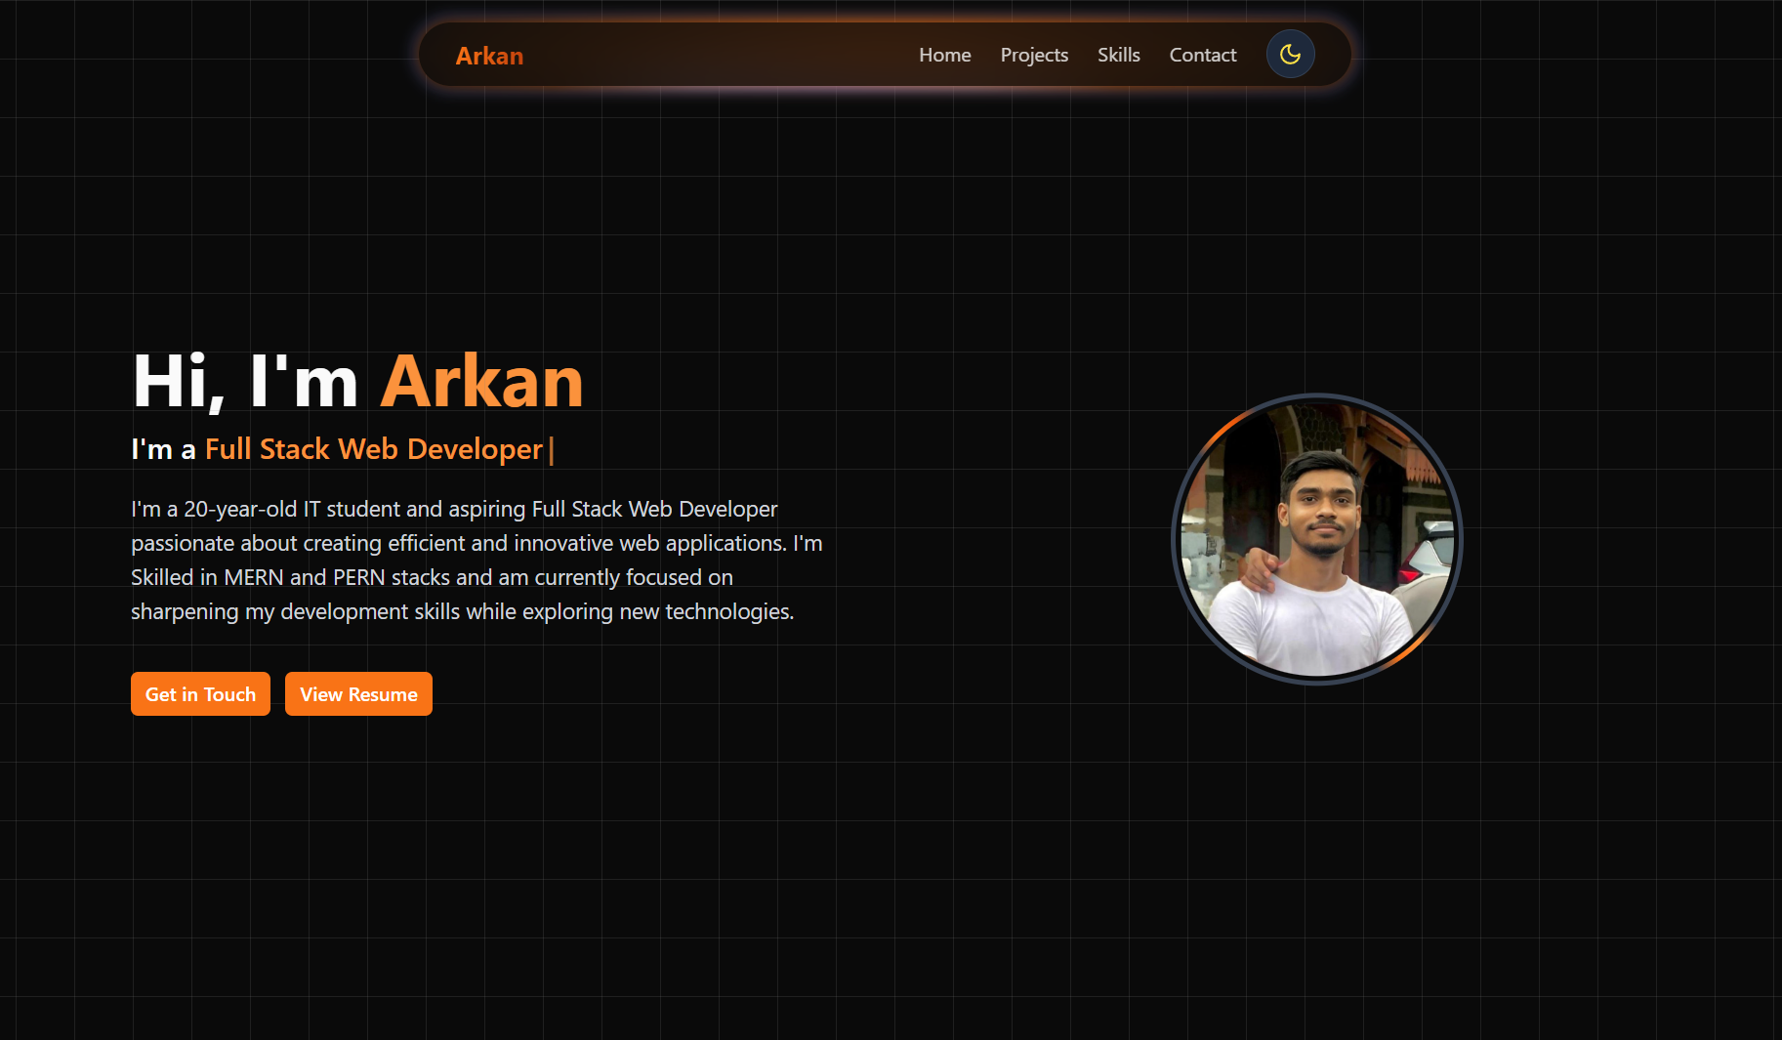Image resolution: width=1782 pixels, height=1040 pixels.
Task: Click the orange Arkan wordmark in navbar
Action: coord(489,56)
